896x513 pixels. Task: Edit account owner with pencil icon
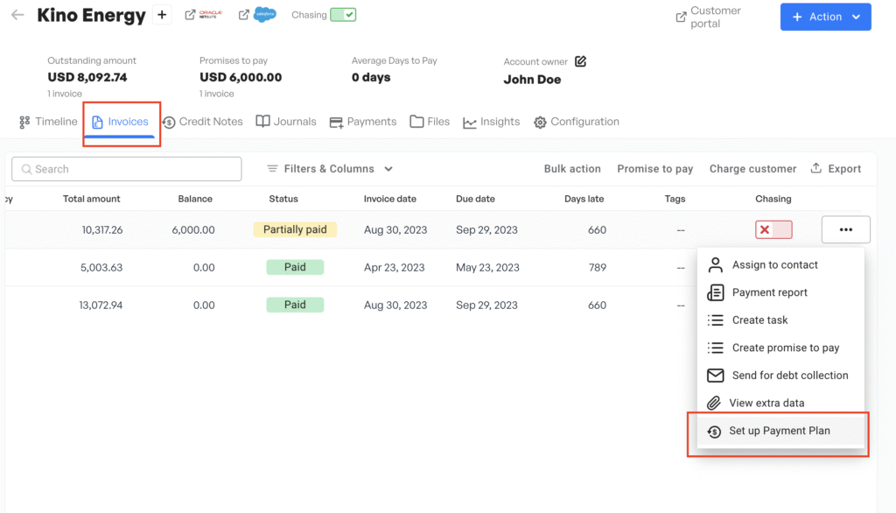tap(580, 61)
